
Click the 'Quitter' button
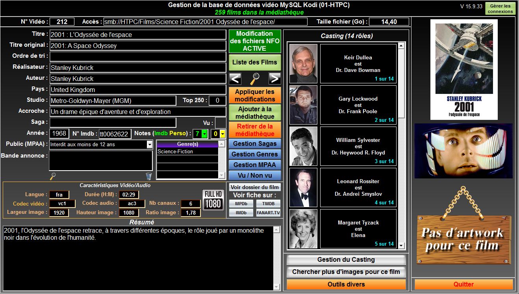(x=463, y=284)
